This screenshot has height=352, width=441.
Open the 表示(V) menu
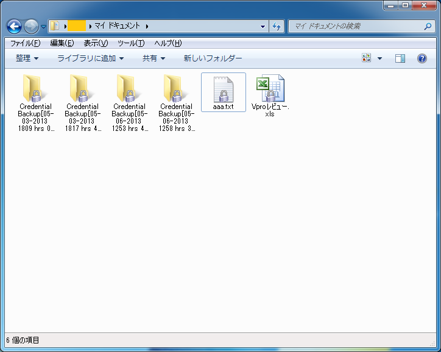(x=96, y=43)
